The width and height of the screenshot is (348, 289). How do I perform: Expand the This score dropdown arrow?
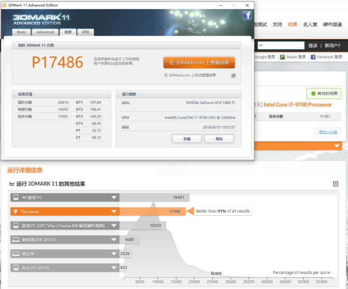pos(114,212)
